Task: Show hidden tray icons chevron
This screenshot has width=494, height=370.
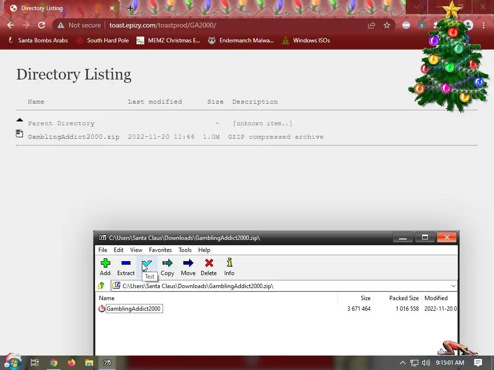Action: [403, 363]
